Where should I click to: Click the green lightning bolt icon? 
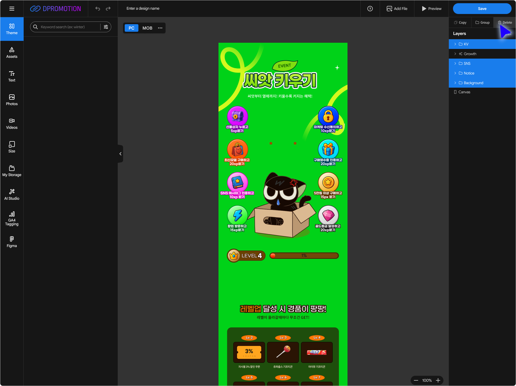tap(237, 215)
